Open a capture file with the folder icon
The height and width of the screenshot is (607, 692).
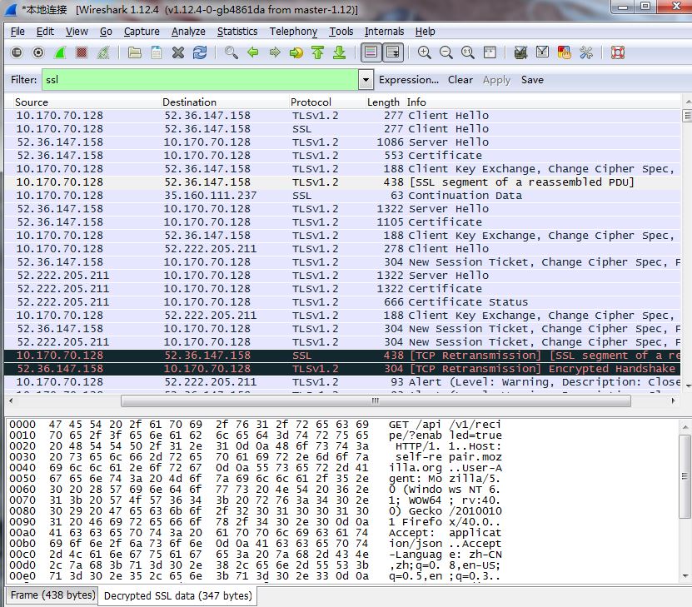135,52
